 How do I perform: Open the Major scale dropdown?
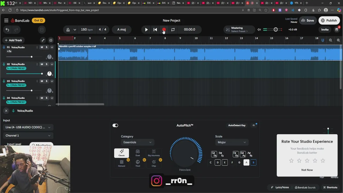[232, 142]
